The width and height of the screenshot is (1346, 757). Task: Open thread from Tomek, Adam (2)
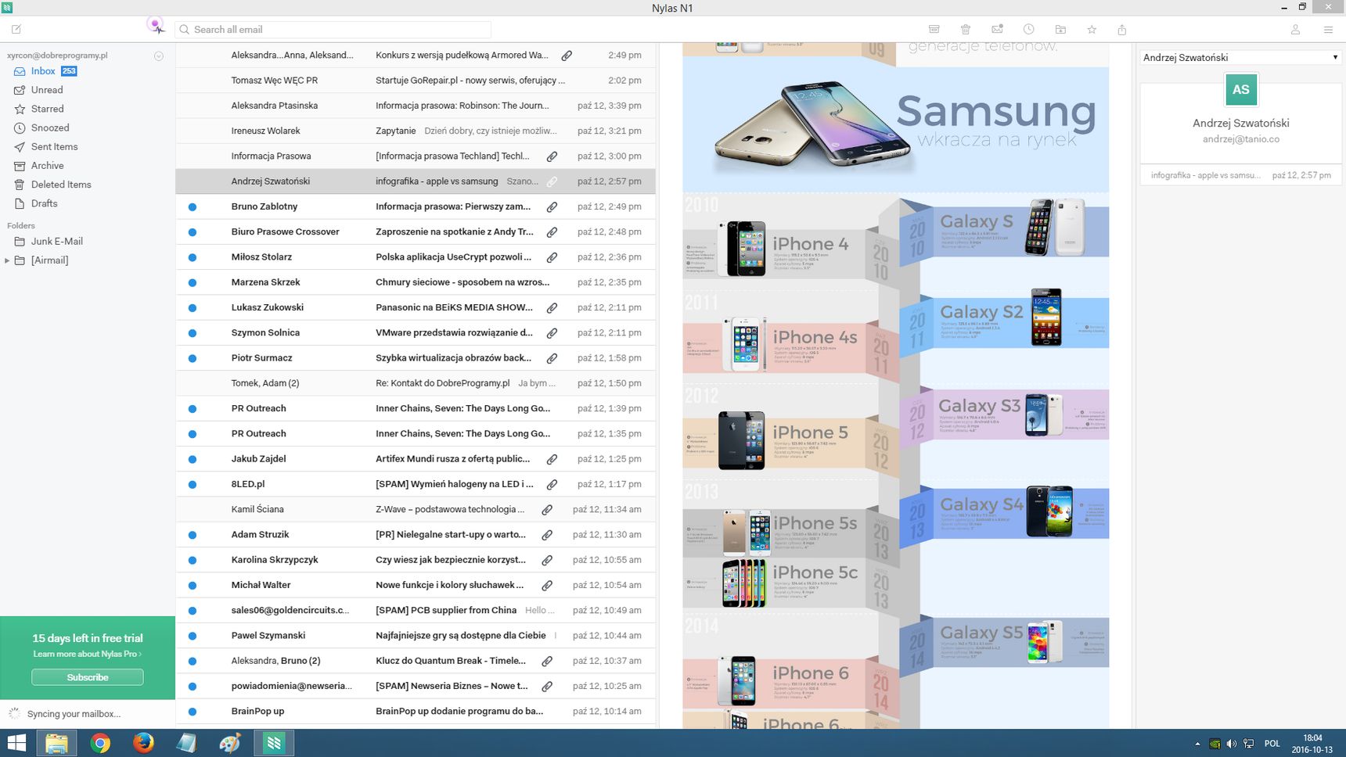coord(416,383)
